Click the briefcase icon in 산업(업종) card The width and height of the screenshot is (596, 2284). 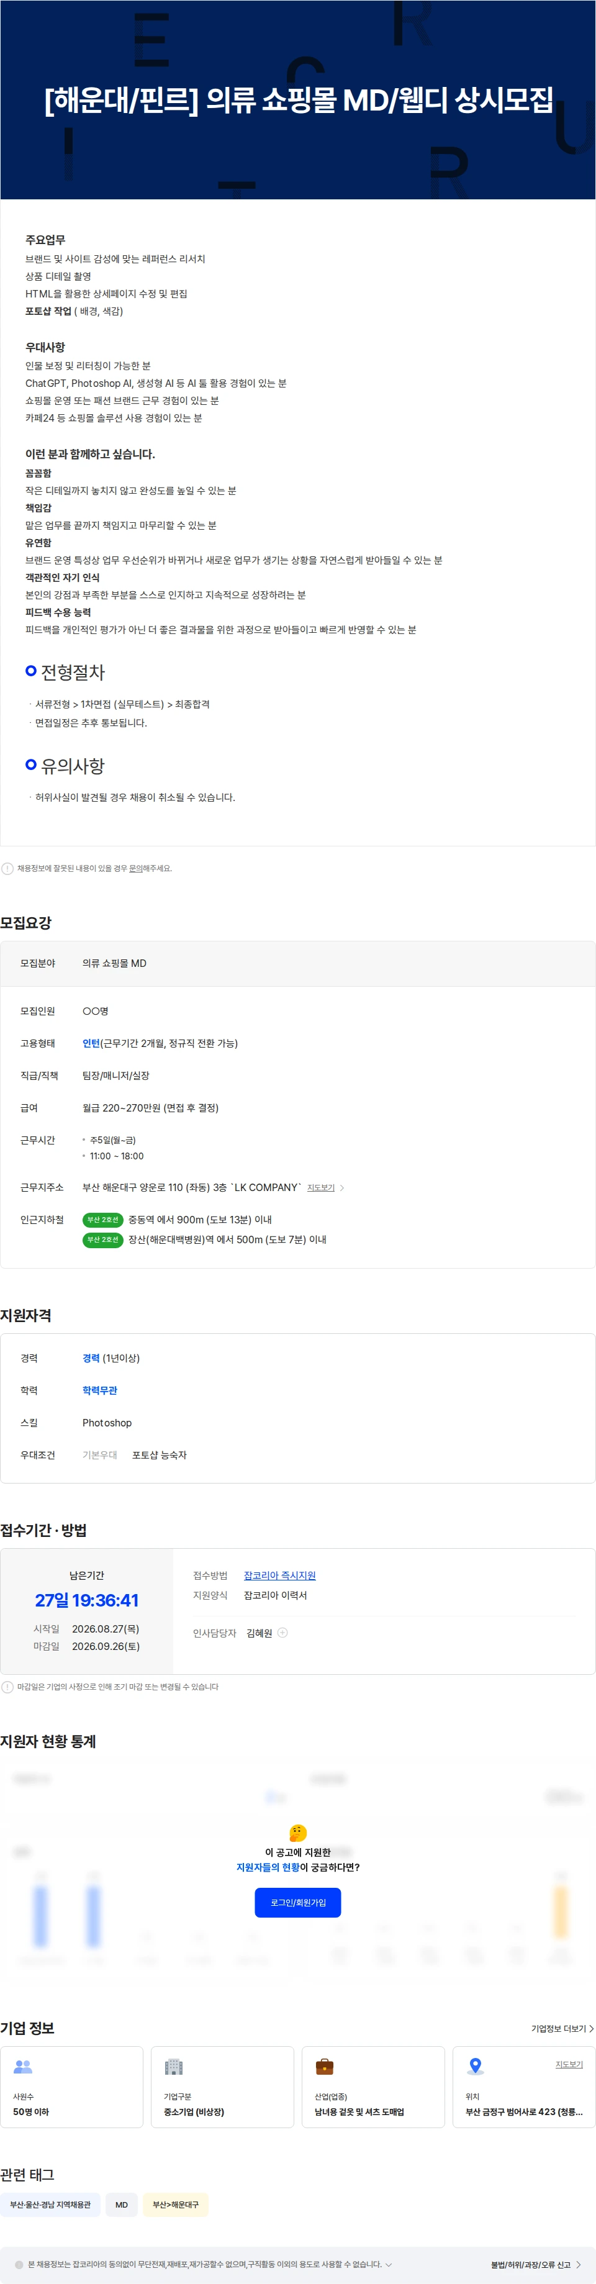(325, 2067)
